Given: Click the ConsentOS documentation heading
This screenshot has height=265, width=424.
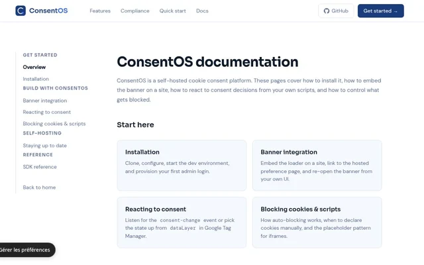Looking at the screenshot, I should (207, 62).
